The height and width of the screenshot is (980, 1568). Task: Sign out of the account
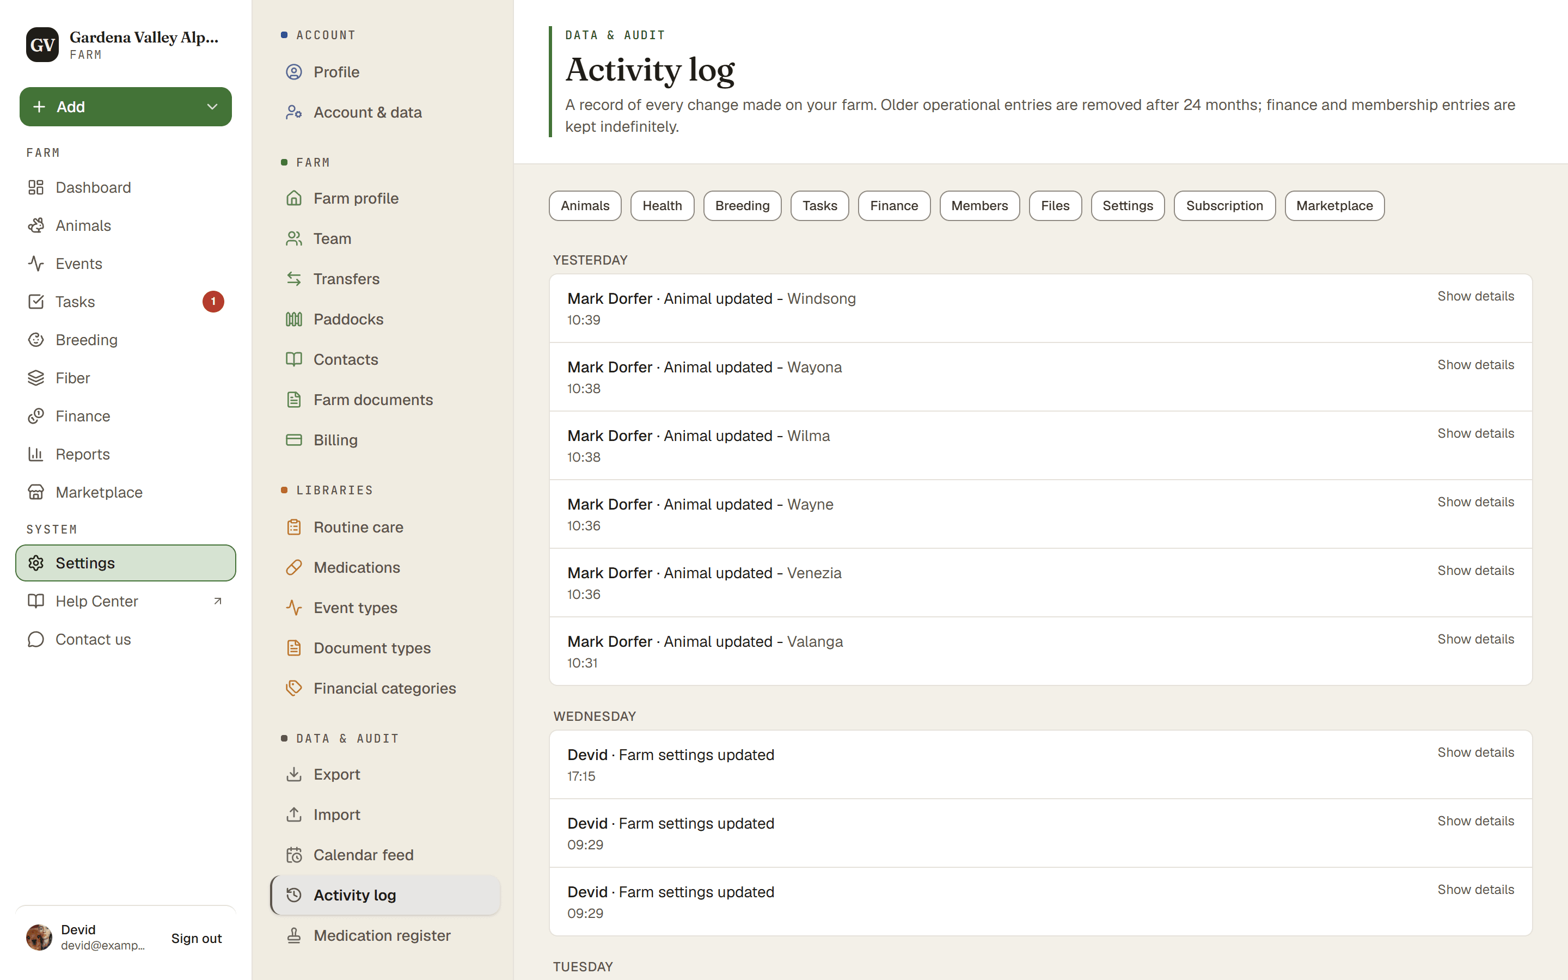(x=197, y=938)
